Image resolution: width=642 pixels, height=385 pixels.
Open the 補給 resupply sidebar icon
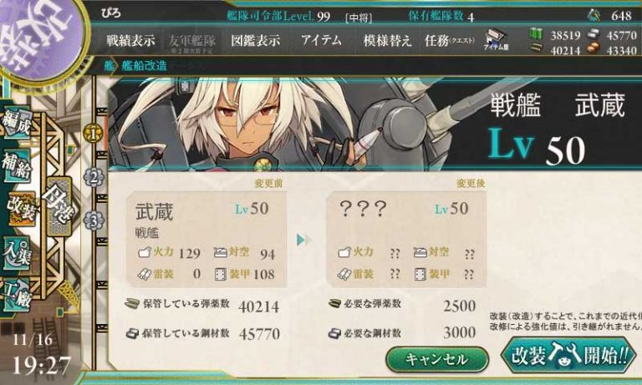pos(17,166)
